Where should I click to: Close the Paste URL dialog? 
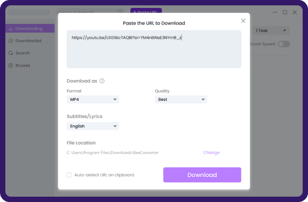tap(243, 21)
